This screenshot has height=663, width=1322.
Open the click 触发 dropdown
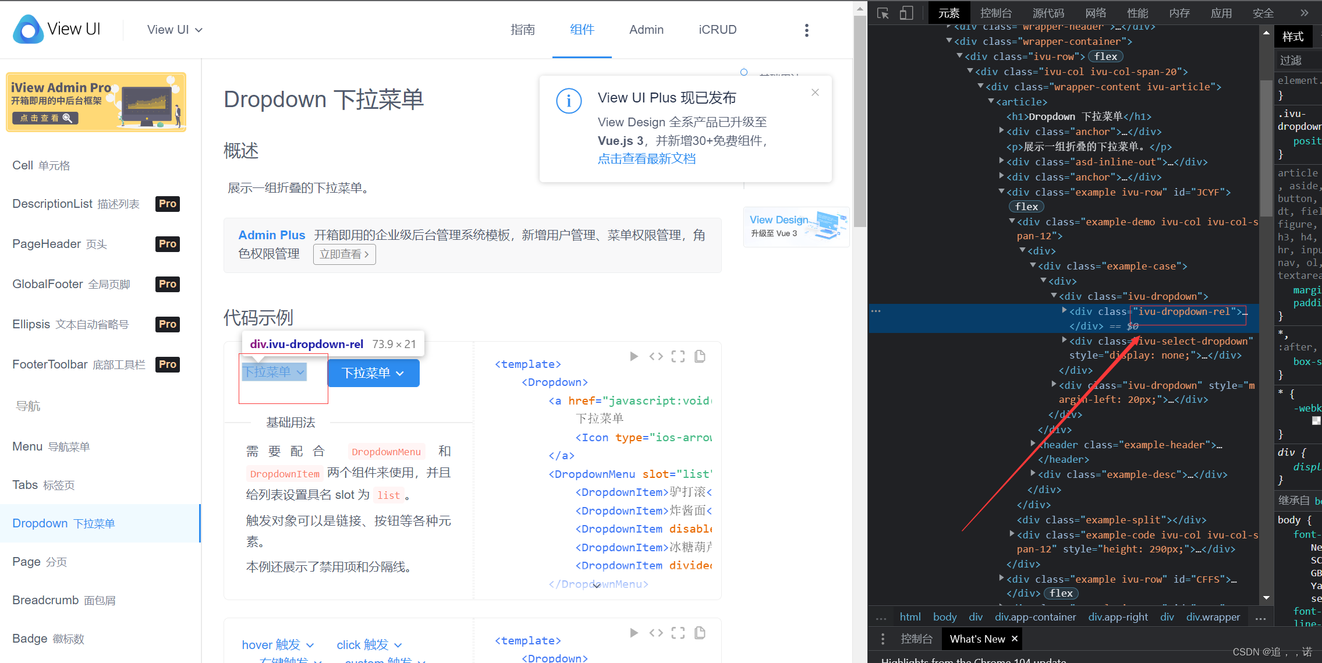click(370, 644)
